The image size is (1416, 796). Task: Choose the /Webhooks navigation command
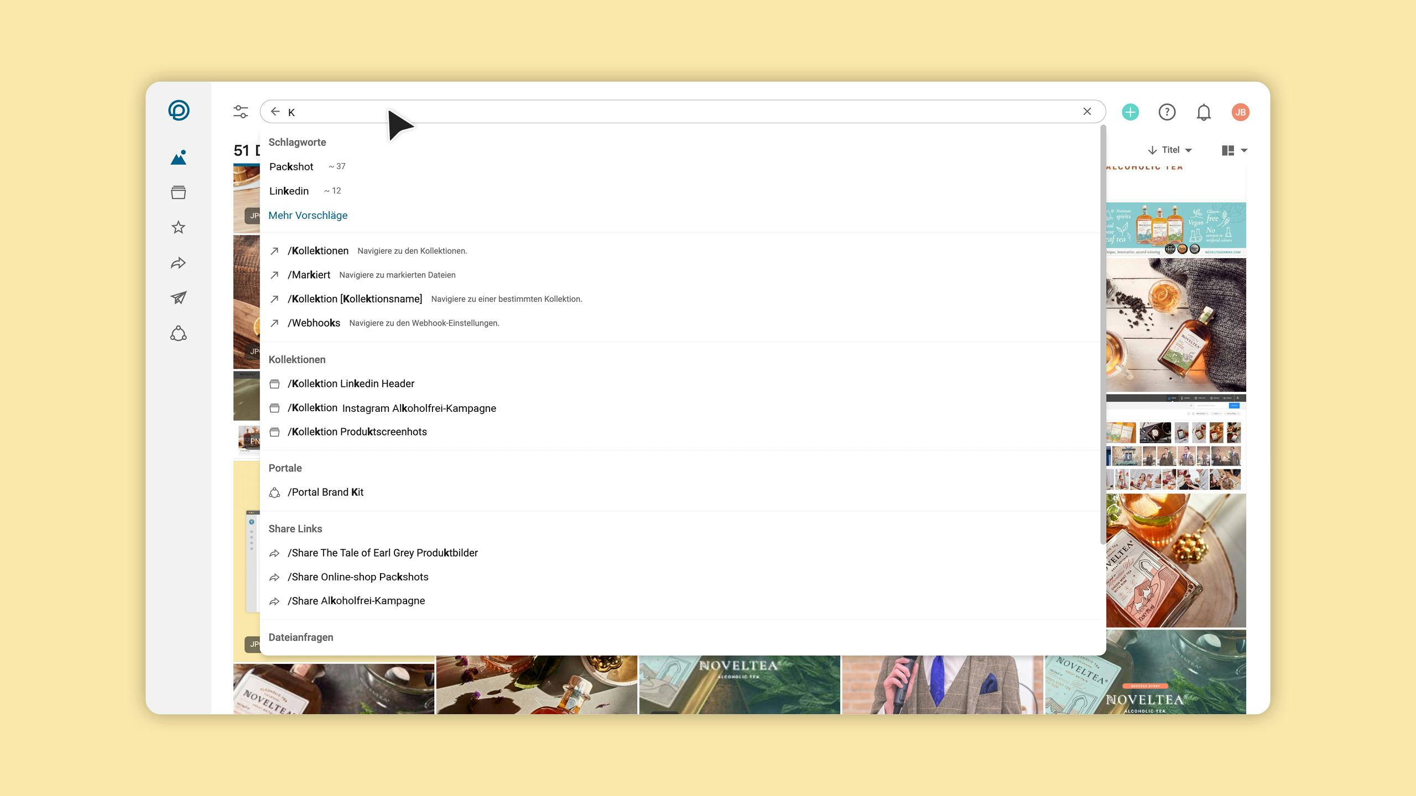click(x=314, y=323)
